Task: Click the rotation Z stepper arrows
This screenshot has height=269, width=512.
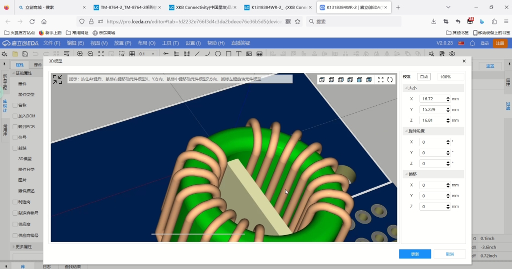Action: pyautogui.click(x=448, y=163)
